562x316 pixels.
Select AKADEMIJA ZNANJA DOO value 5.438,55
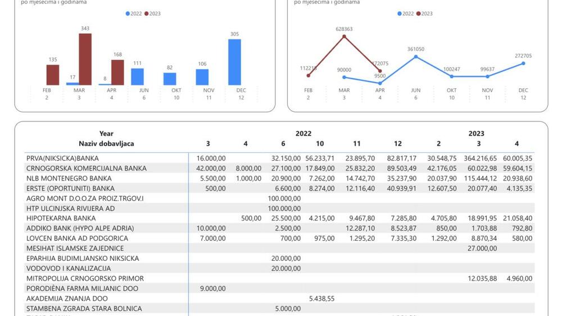tap(321, 299)
